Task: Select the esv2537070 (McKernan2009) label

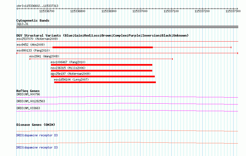Action: [x=37, y=39]
